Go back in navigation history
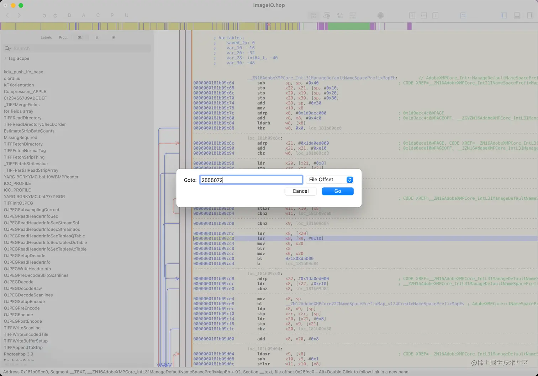The width and height of the screenshot is (538, 376). 7,15
